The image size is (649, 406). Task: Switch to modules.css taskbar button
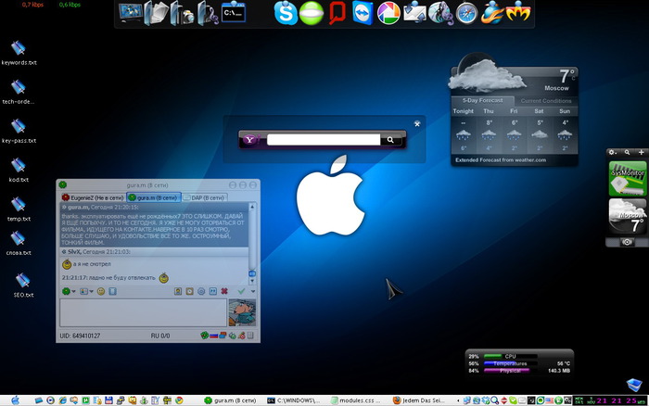pyautogui.click(x=356, y=400)
